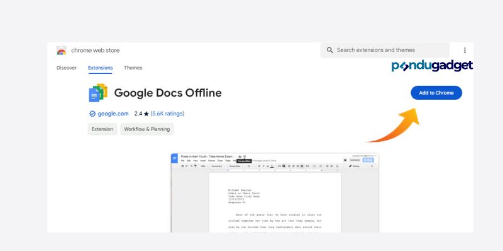Go to the Themes tab

click(x=133, y=68)
